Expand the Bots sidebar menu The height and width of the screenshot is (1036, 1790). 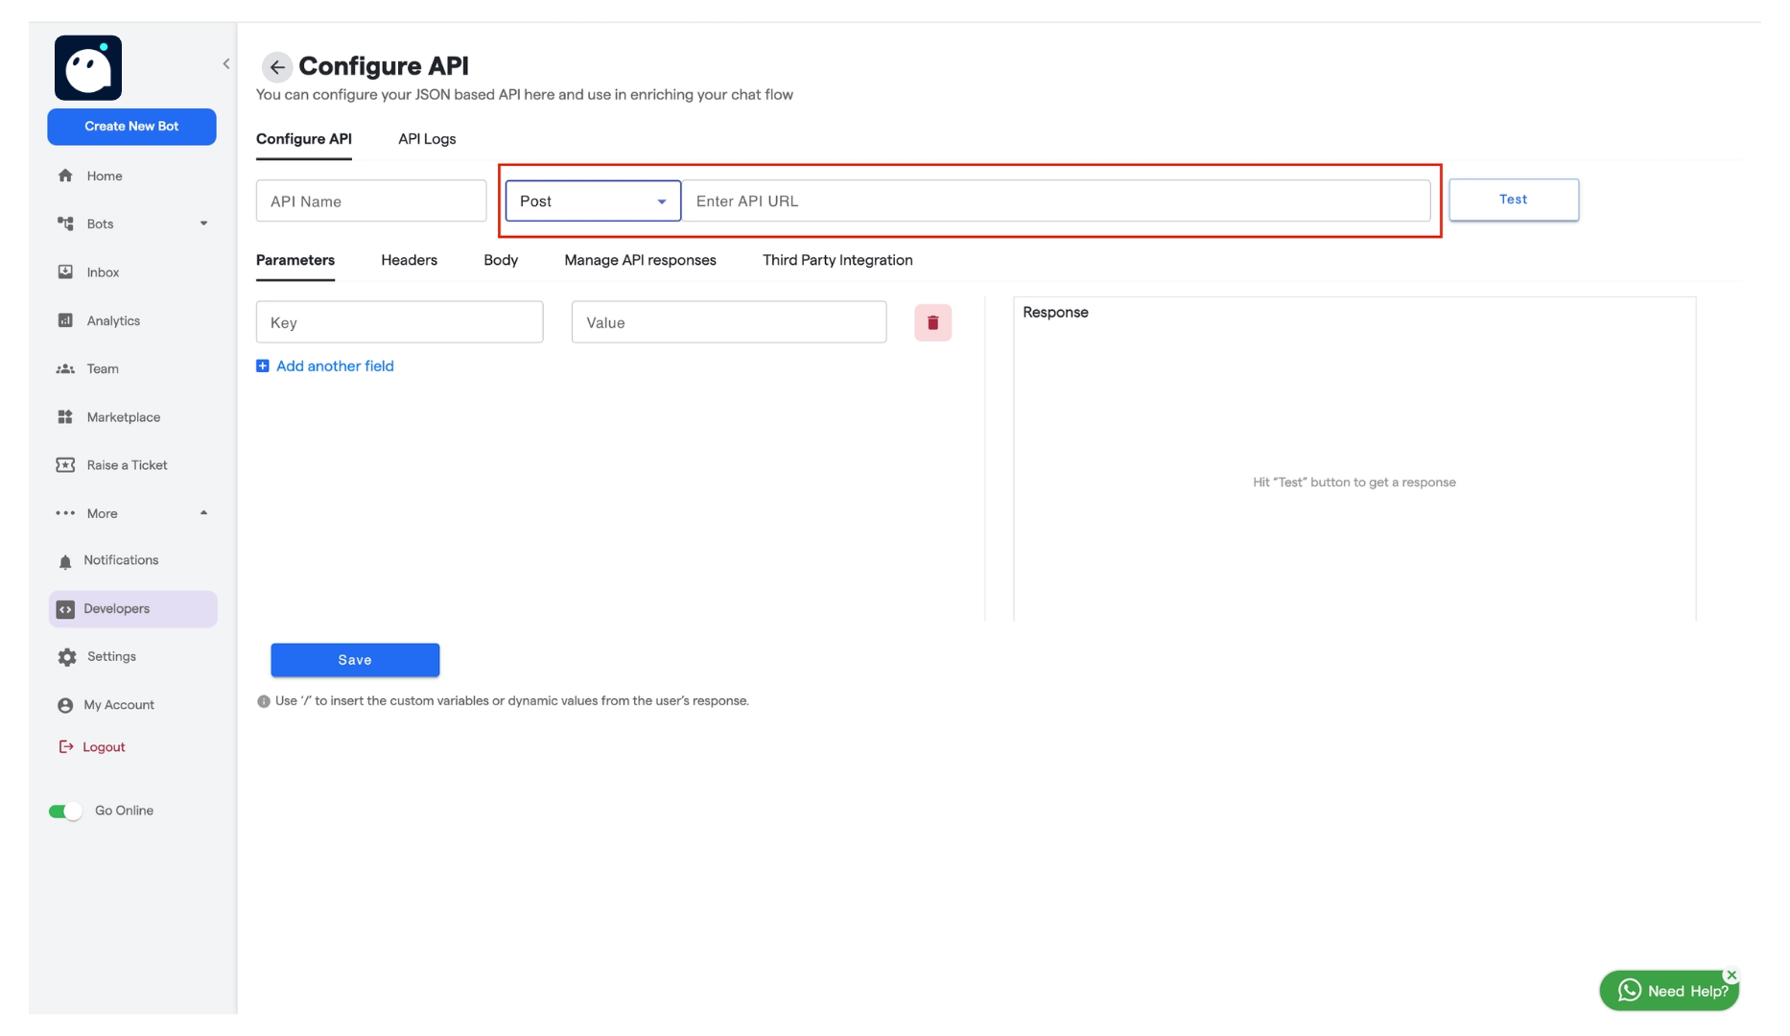[203, 224]
